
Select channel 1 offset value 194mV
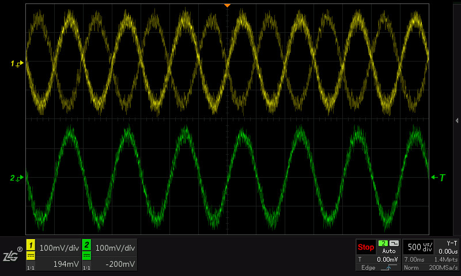66,264
